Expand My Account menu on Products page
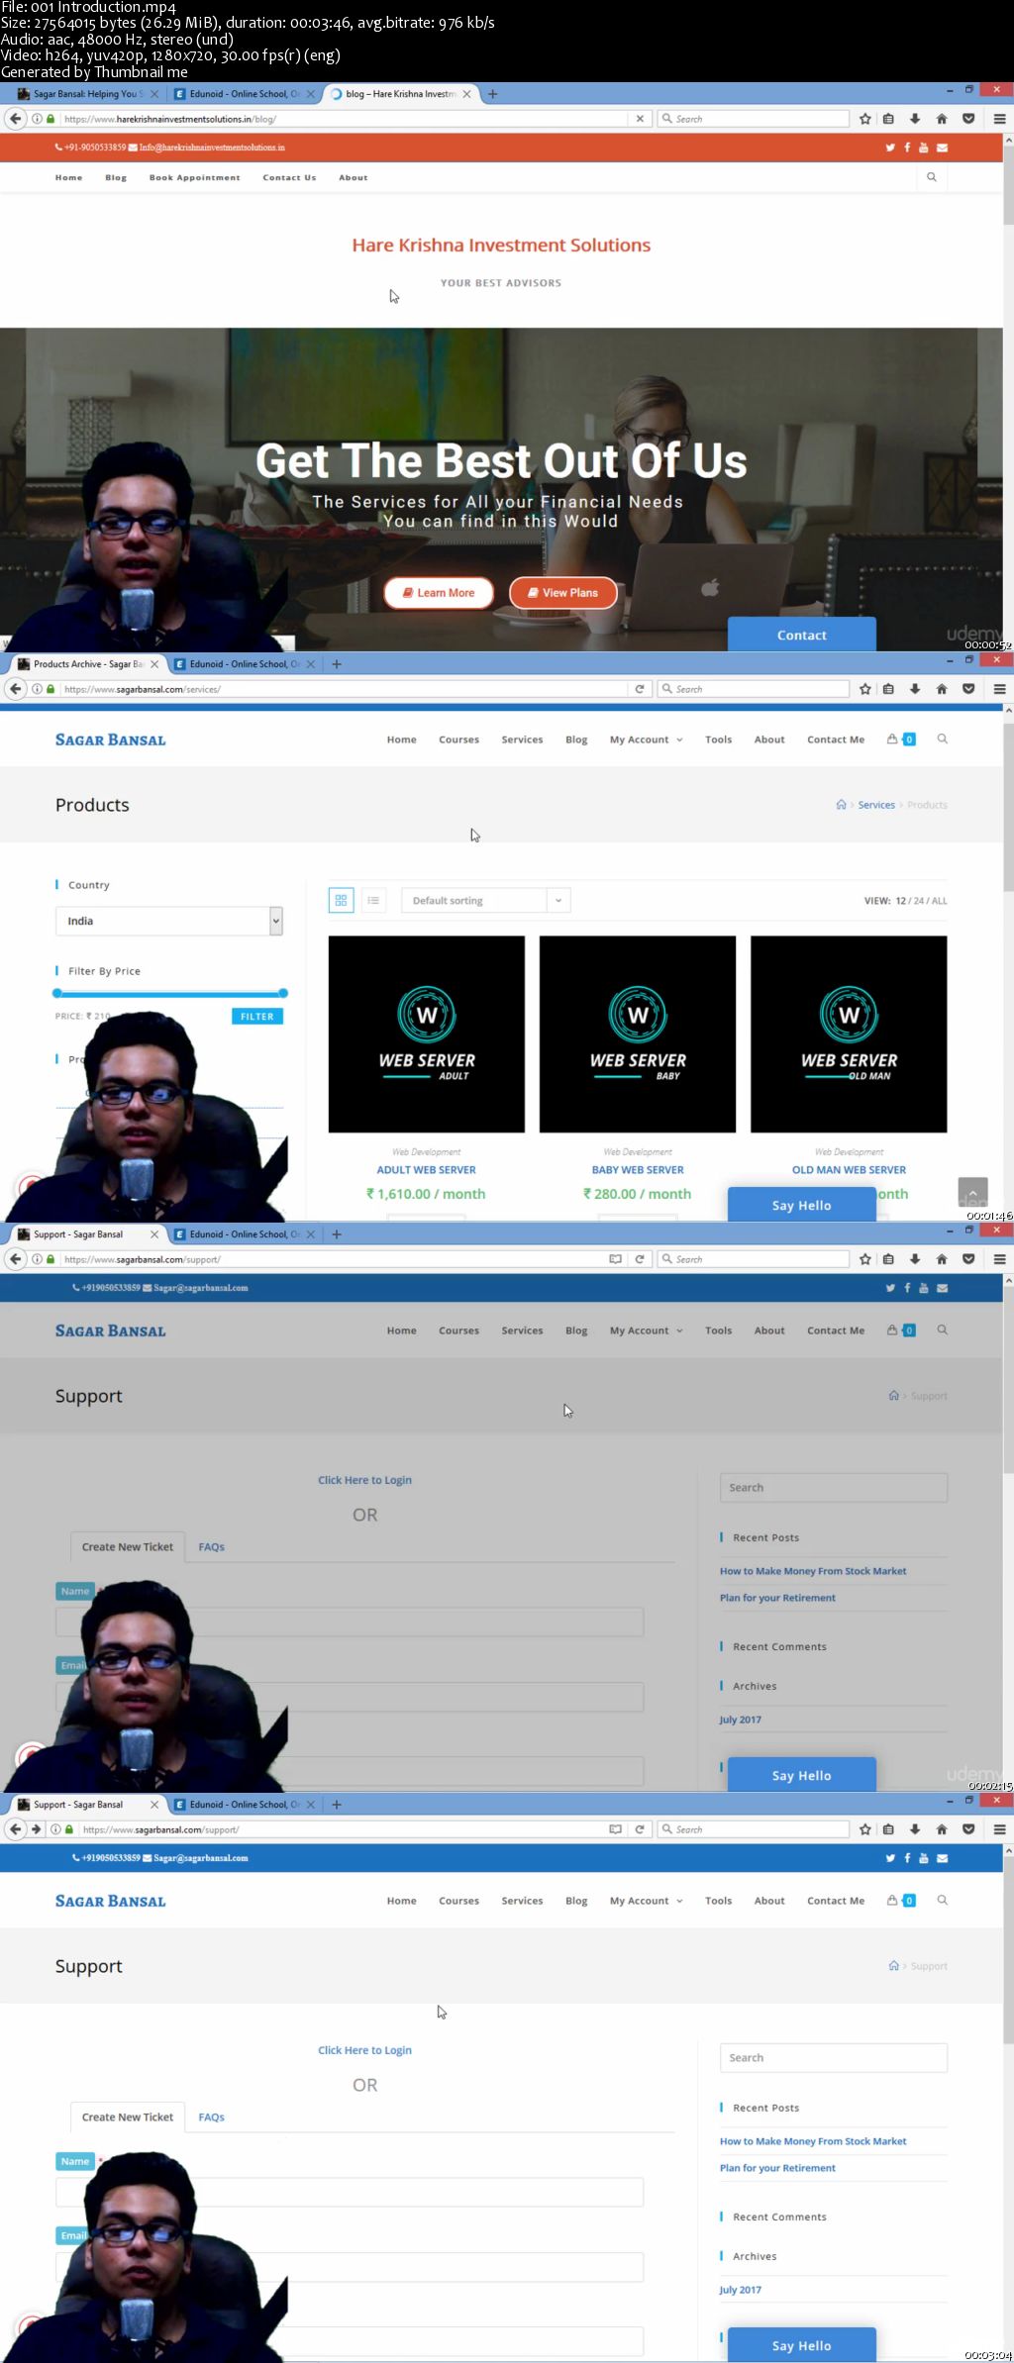1014x2363 pixels. 646,739
